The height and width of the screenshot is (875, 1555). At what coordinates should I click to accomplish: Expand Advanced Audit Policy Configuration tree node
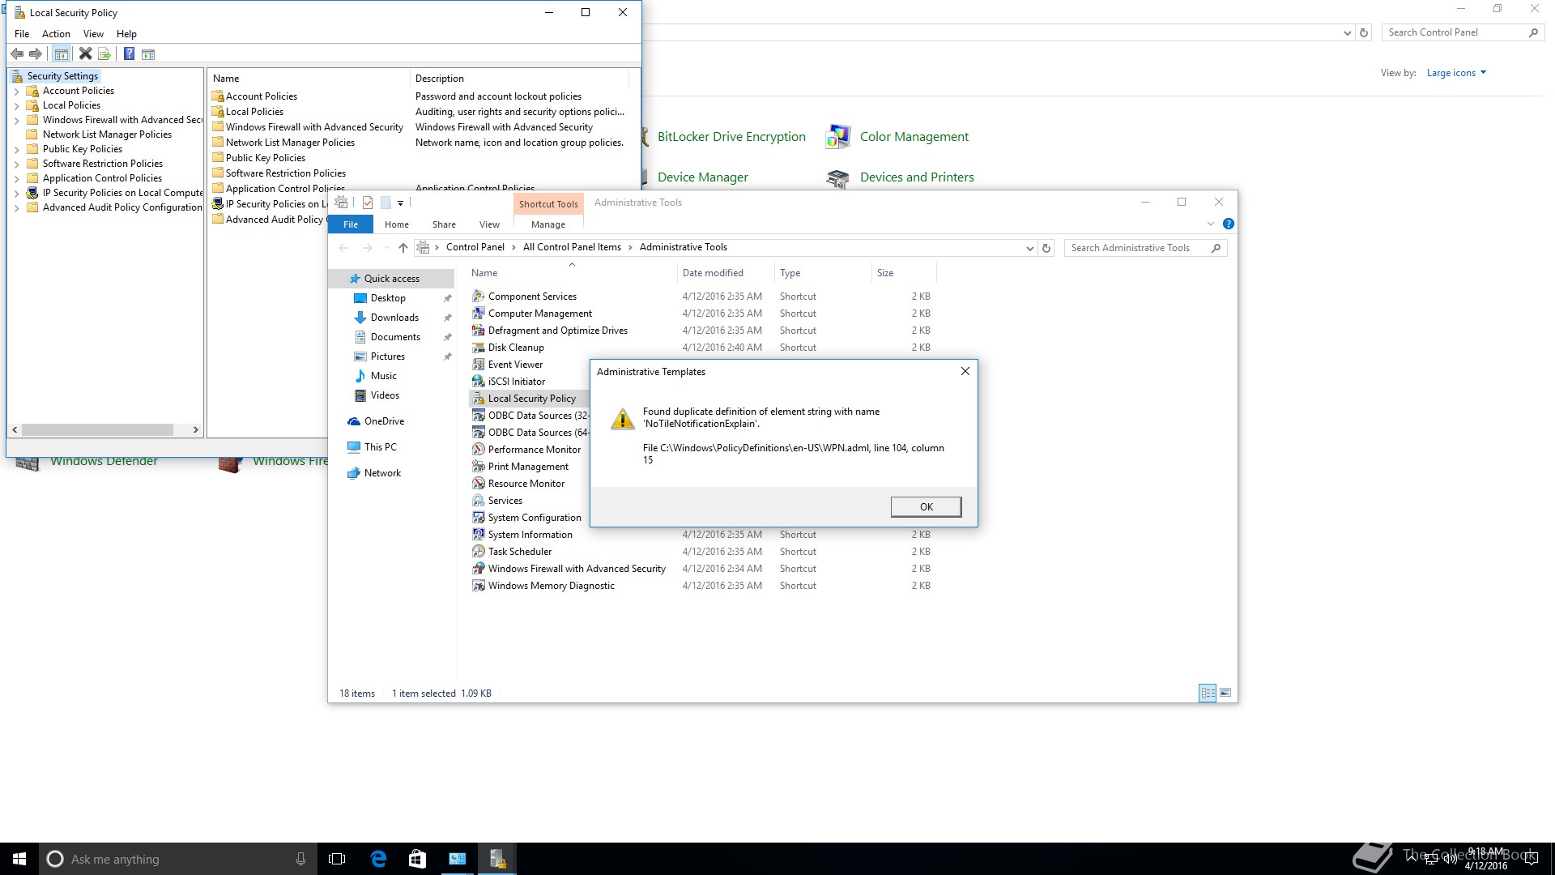16,207
